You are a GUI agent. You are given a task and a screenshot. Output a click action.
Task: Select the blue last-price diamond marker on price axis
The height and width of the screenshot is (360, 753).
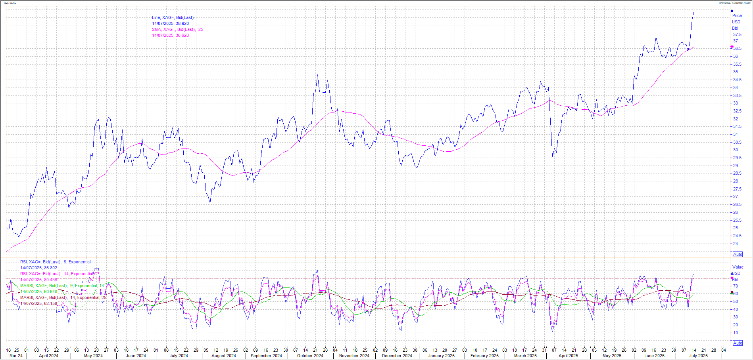pyautogui.click(x=732, y=11)
